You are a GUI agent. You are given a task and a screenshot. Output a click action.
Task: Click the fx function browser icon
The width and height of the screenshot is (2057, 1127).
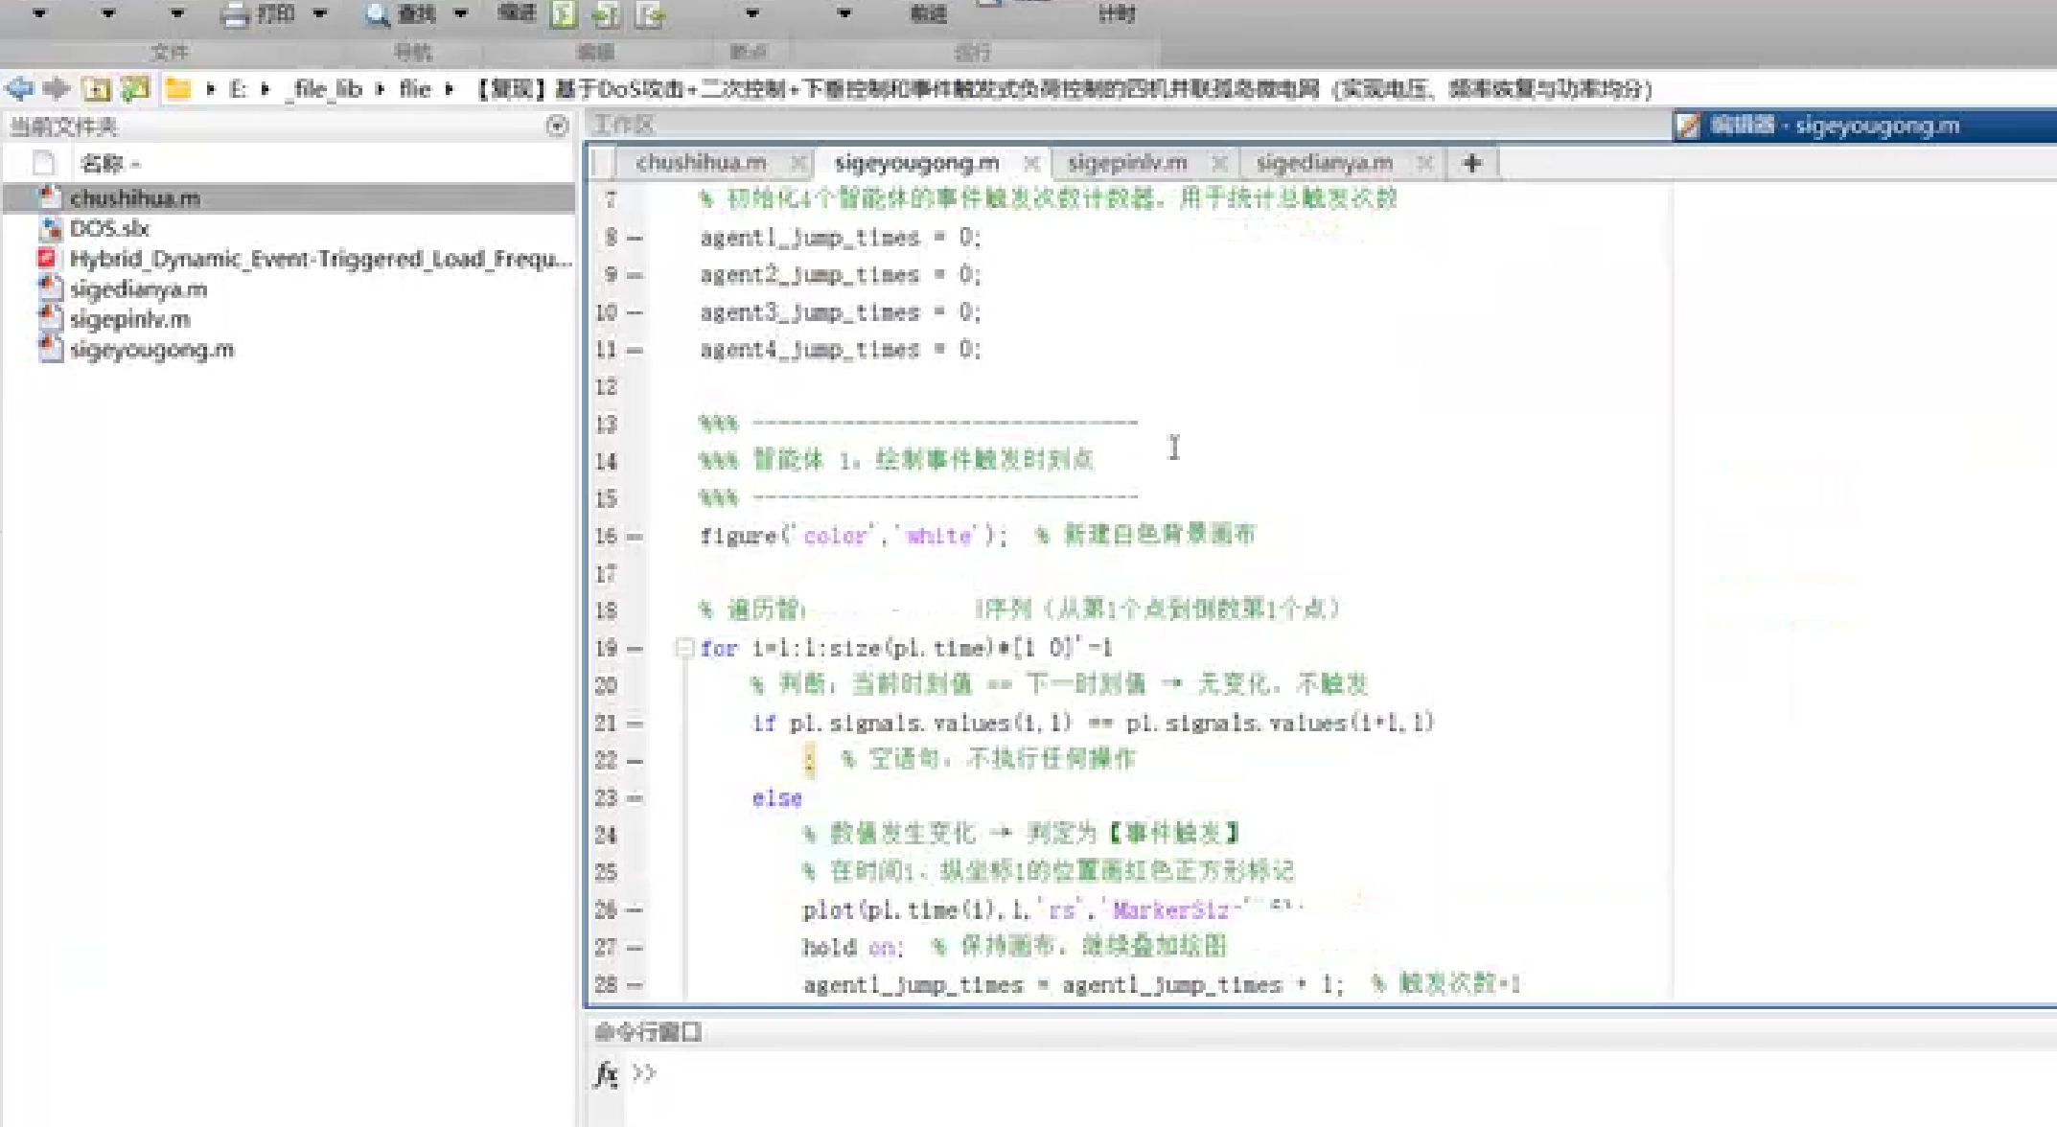606,1075
